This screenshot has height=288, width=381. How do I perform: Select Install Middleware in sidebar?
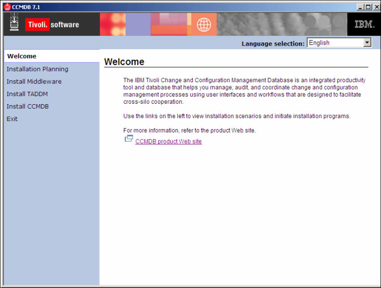click(x=34, y=81)
